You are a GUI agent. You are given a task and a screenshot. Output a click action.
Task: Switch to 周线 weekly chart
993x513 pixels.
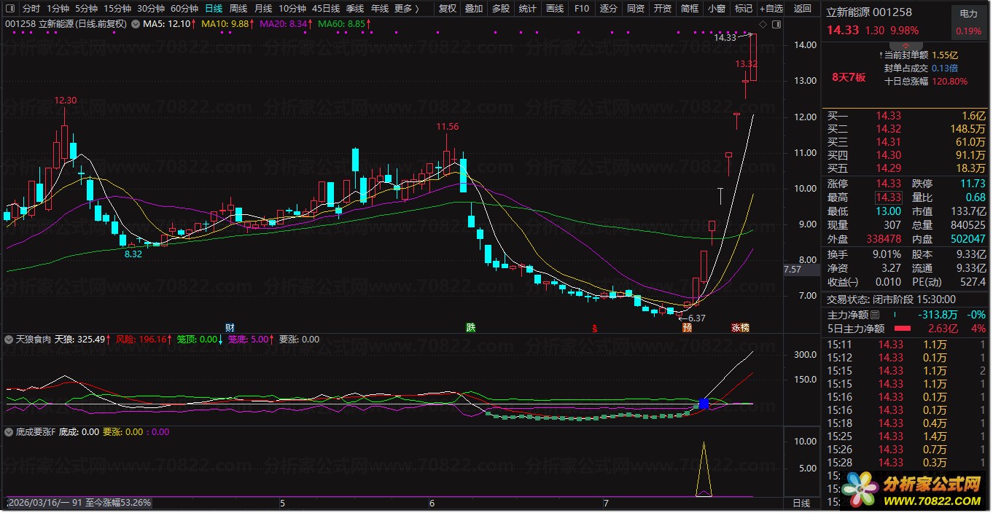238,9
